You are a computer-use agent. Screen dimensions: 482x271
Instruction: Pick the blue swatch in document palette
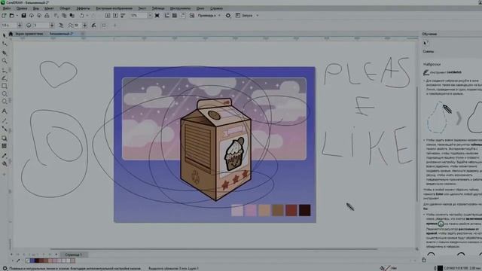32,260
